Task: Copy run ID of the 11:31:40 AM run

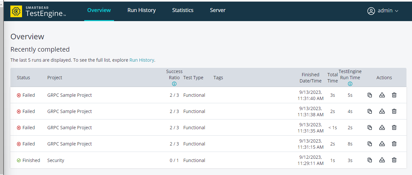Action: (x=370, y=95)
